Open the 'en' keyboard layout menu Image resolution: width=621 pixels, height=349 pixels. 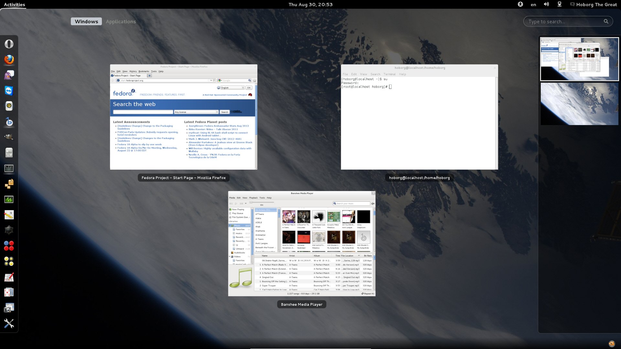point(533,5)
